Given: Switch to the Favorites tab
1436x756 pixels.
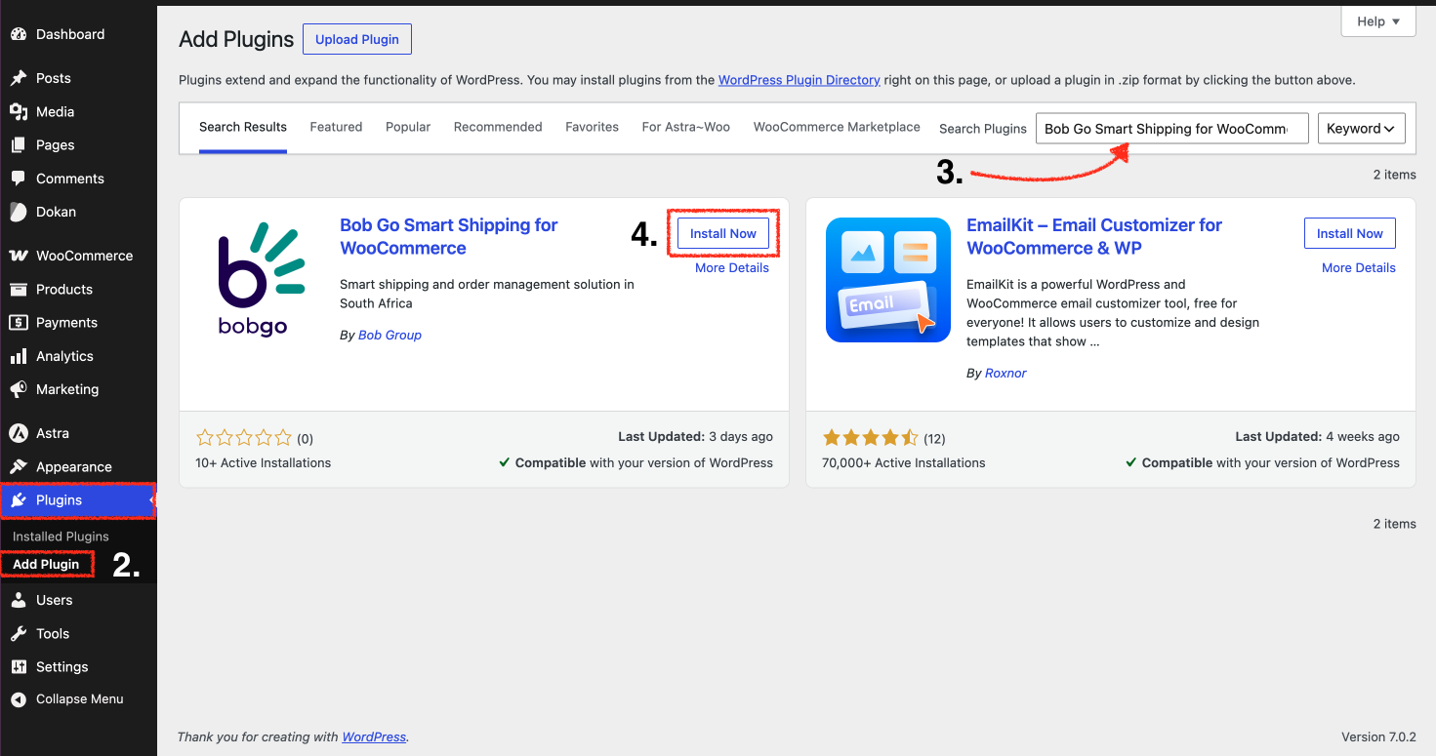Looking at the screenshot, I should (x=593, y=128).
